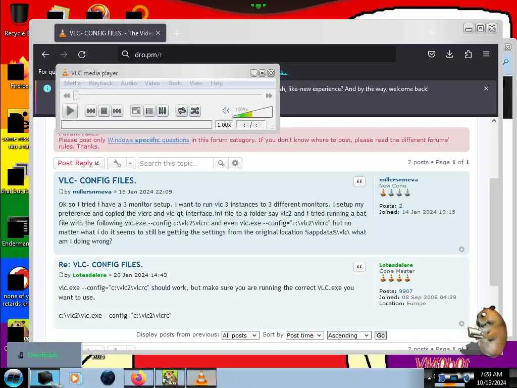Open Firefox hamburger application menu
This screenshot has width=517, height=388.
tap(486, 54)
